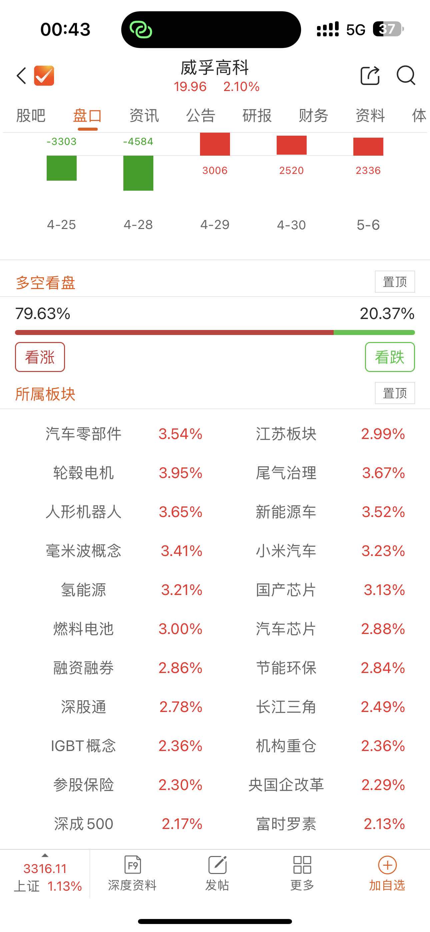Open F9 深度资料 icon
The height and width of the screenshot is (932, 430).
132,873
